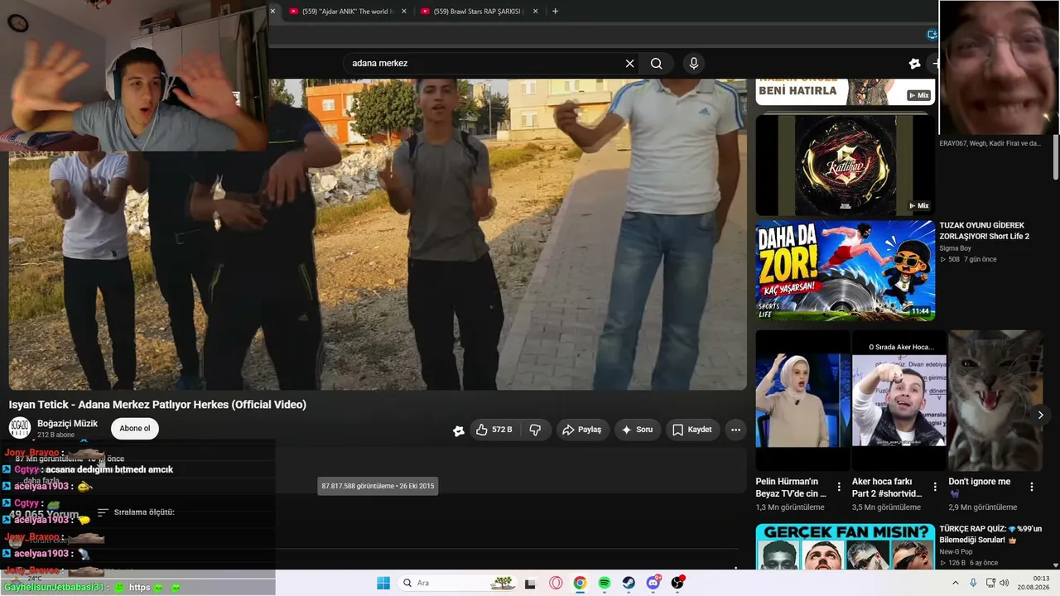1060x596 pixels.
Task: Click the magnifier search button
Action: pyautogui.click(x=657, y=63)
